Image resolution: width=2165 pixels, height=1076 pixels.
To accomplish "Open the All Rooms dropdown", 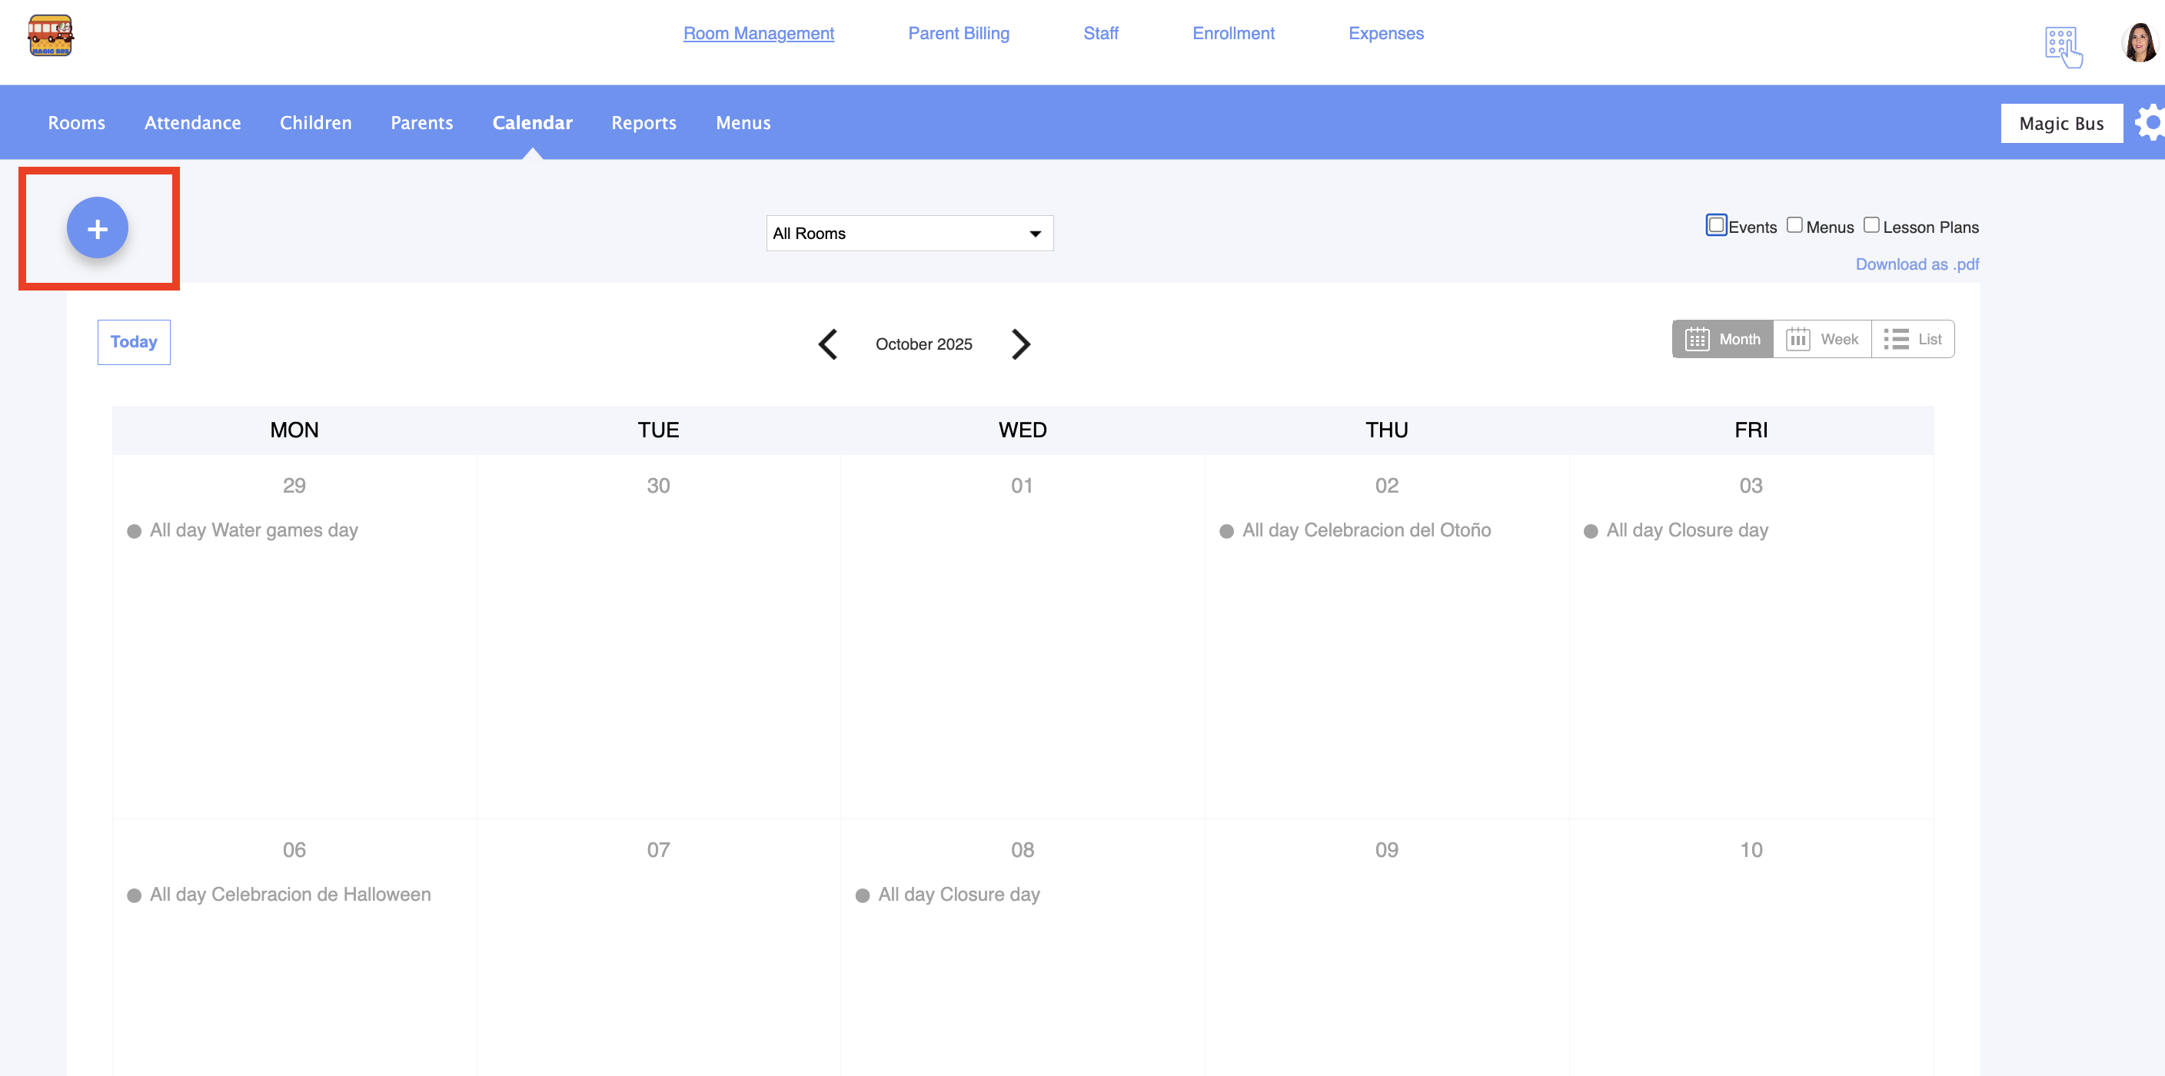I will [x=909, y=234].
